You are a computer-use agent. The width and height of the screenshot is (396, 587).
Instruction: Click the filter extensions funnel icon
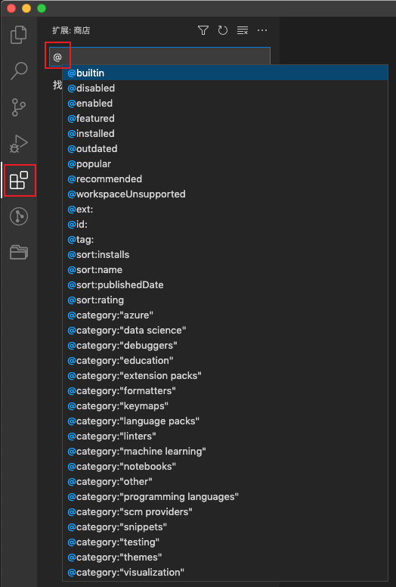point(203,30)
